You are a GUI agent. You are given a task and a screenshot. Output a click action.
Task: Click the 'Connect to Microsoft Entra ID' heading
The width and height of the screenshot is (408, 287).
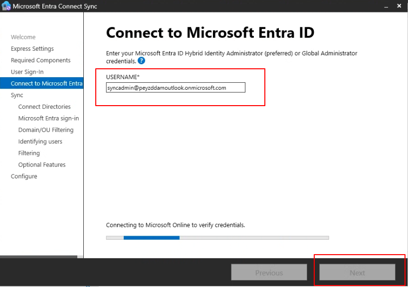point(210,33)
